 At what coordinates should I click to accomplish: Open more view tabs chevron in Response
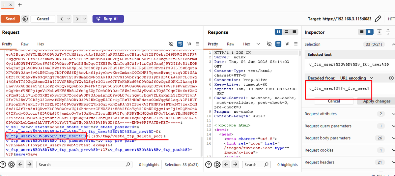coord(258,44)
